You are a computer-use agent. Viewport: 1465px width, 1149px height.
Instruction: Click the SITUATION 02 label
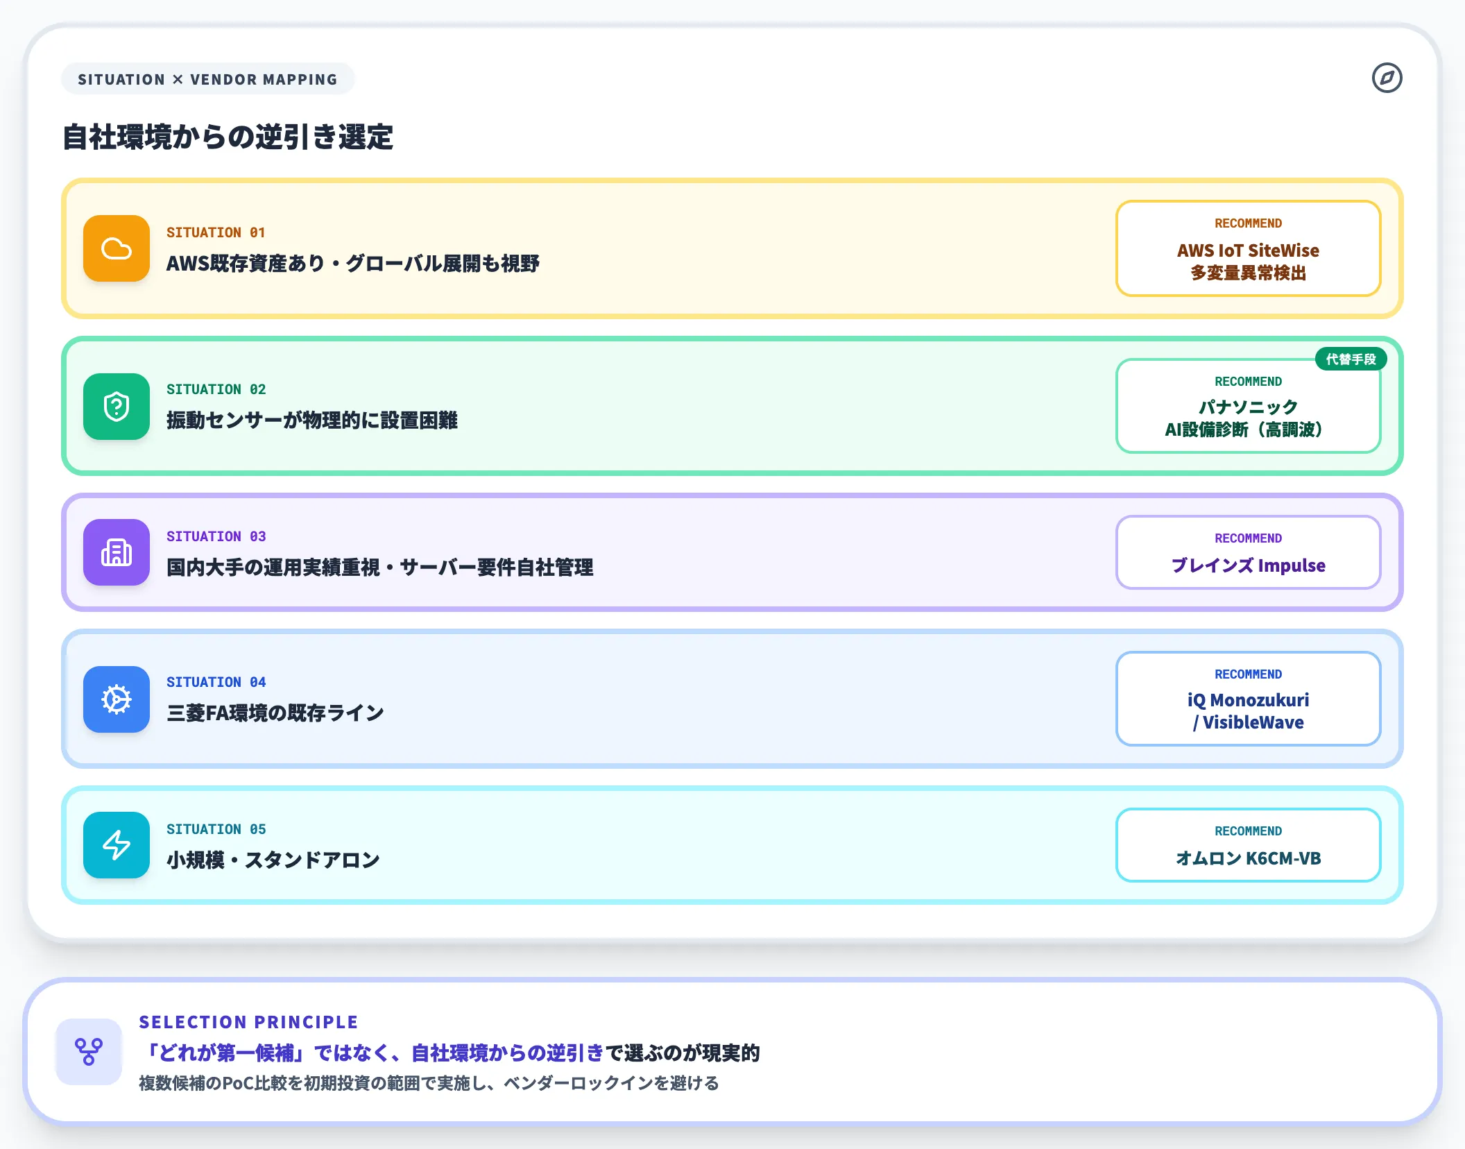(216, 389)
